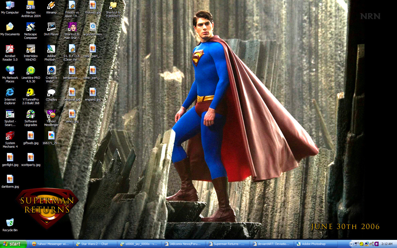Activate the Superman Returns taskbar button
Image resolution: width=397 pixels, height=248 pixels.
(x=227, y=244)
